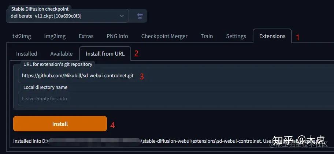Go to the Extras tab

86,36
